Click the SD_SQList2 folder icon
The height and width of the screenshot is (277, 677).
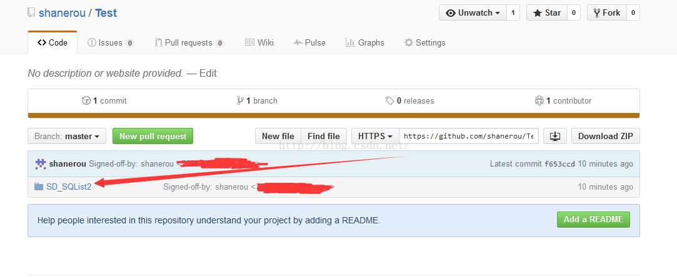point(39,187)
